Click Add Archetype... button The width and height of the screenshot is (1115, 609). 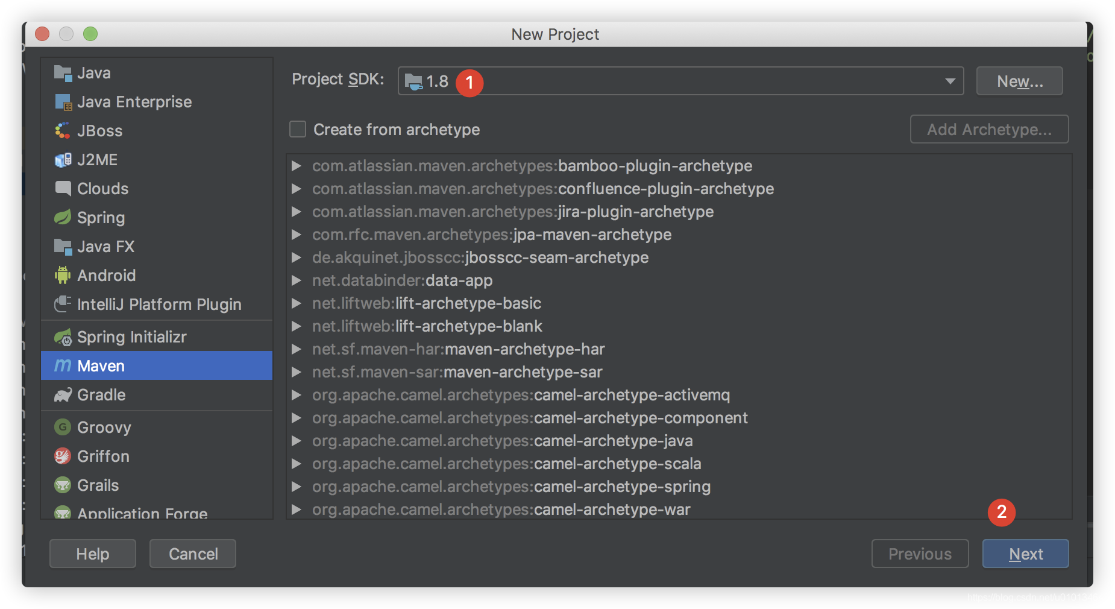coord(989,129)
